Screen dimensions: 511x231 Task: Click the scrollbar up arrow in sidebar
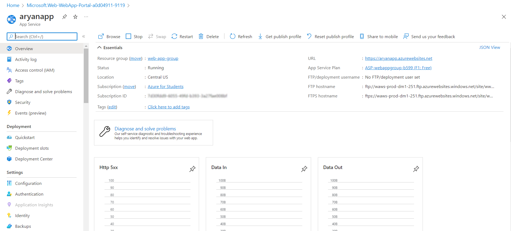click(x=86, y=46)
